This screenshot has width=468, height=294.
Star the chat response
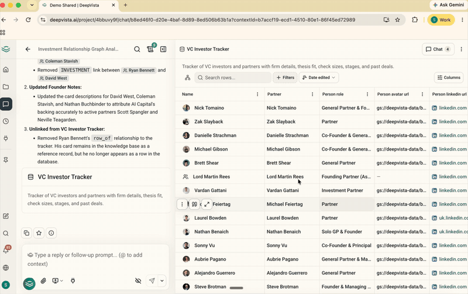pyautogui.click(x=39, y=233)
